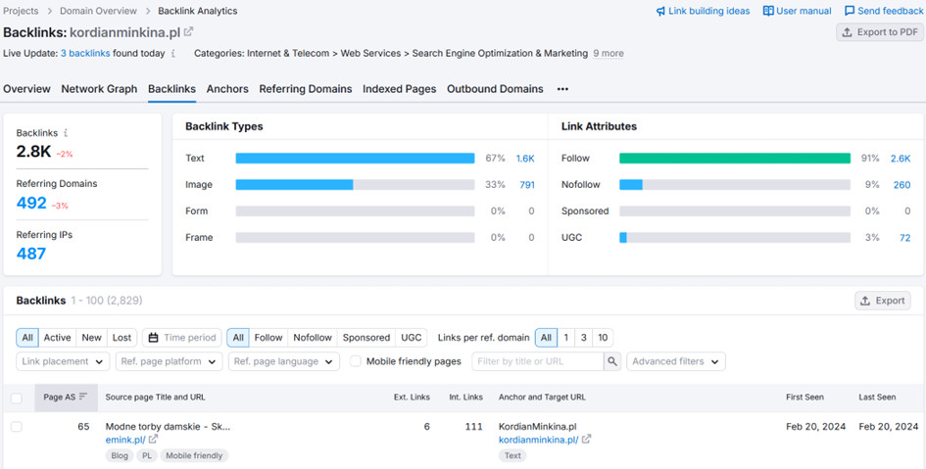
Task: Set links per ref. domain to 3
Action: [x=583, y=338]
